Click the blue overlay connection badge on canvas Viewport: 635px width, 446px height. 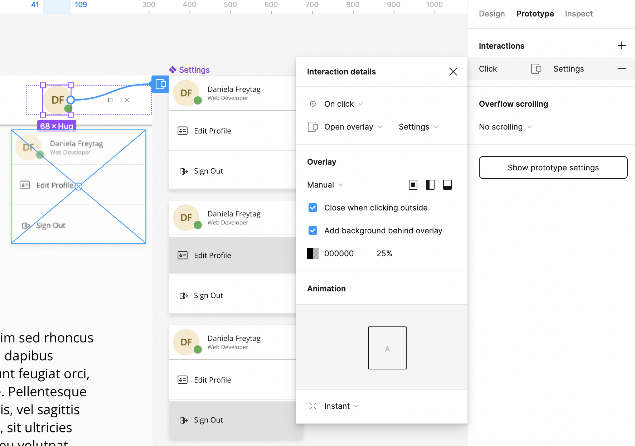tap(160, 84)
